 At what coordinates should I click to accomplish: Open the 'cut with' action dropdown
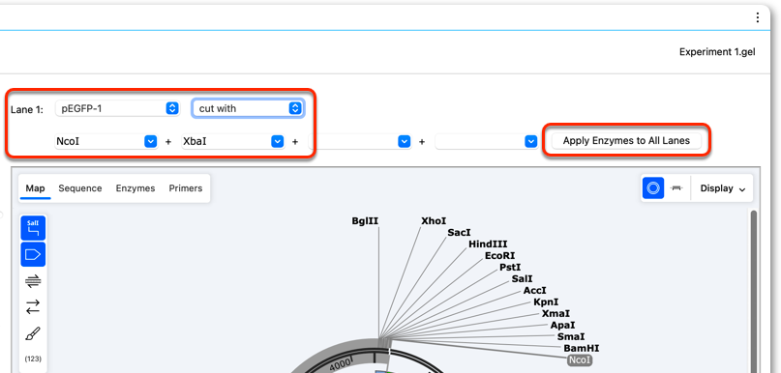pyautogui.click(x=248, y=108)
